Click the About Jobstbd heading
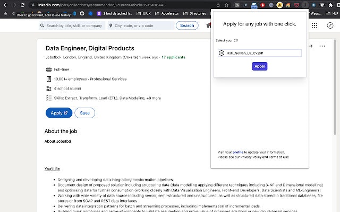 [x=58, y=142]
